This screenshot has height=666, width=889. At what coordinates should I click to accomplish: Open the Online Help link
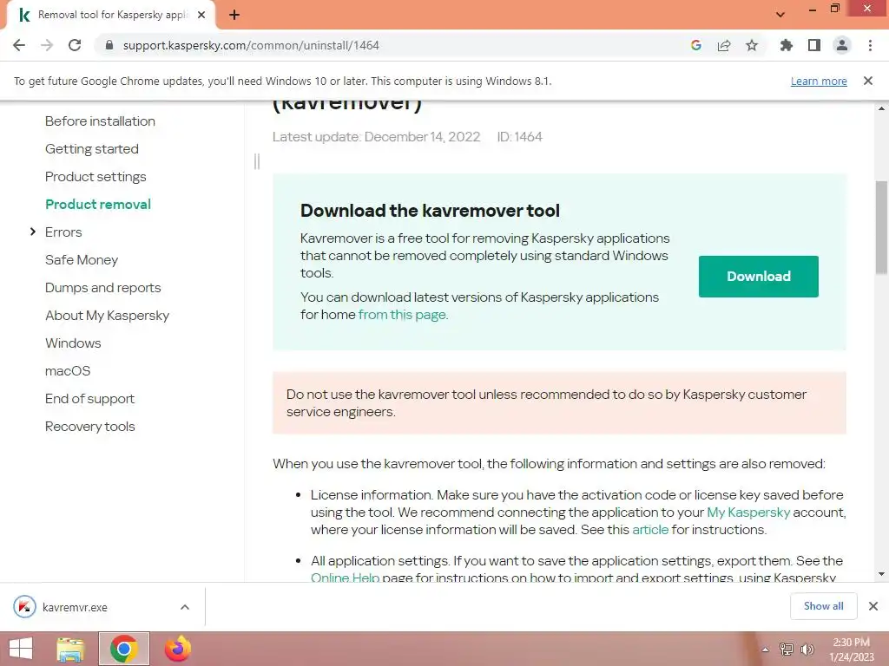pyautogui.click(x=346, y=577)
